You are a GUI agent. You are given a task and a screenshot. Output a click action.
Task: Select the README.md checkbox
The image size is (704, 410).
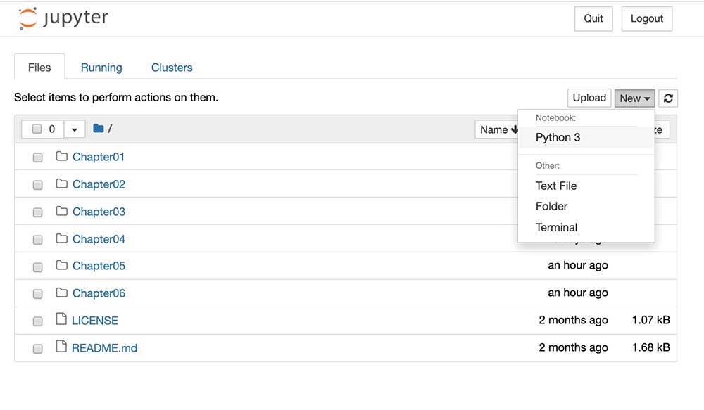[38, 348]
